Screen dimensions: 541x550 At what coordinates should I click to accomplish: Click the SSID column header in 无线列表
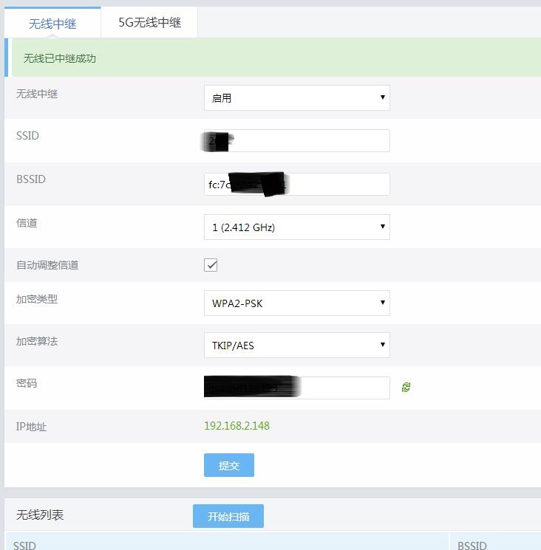tap(24, 545)
